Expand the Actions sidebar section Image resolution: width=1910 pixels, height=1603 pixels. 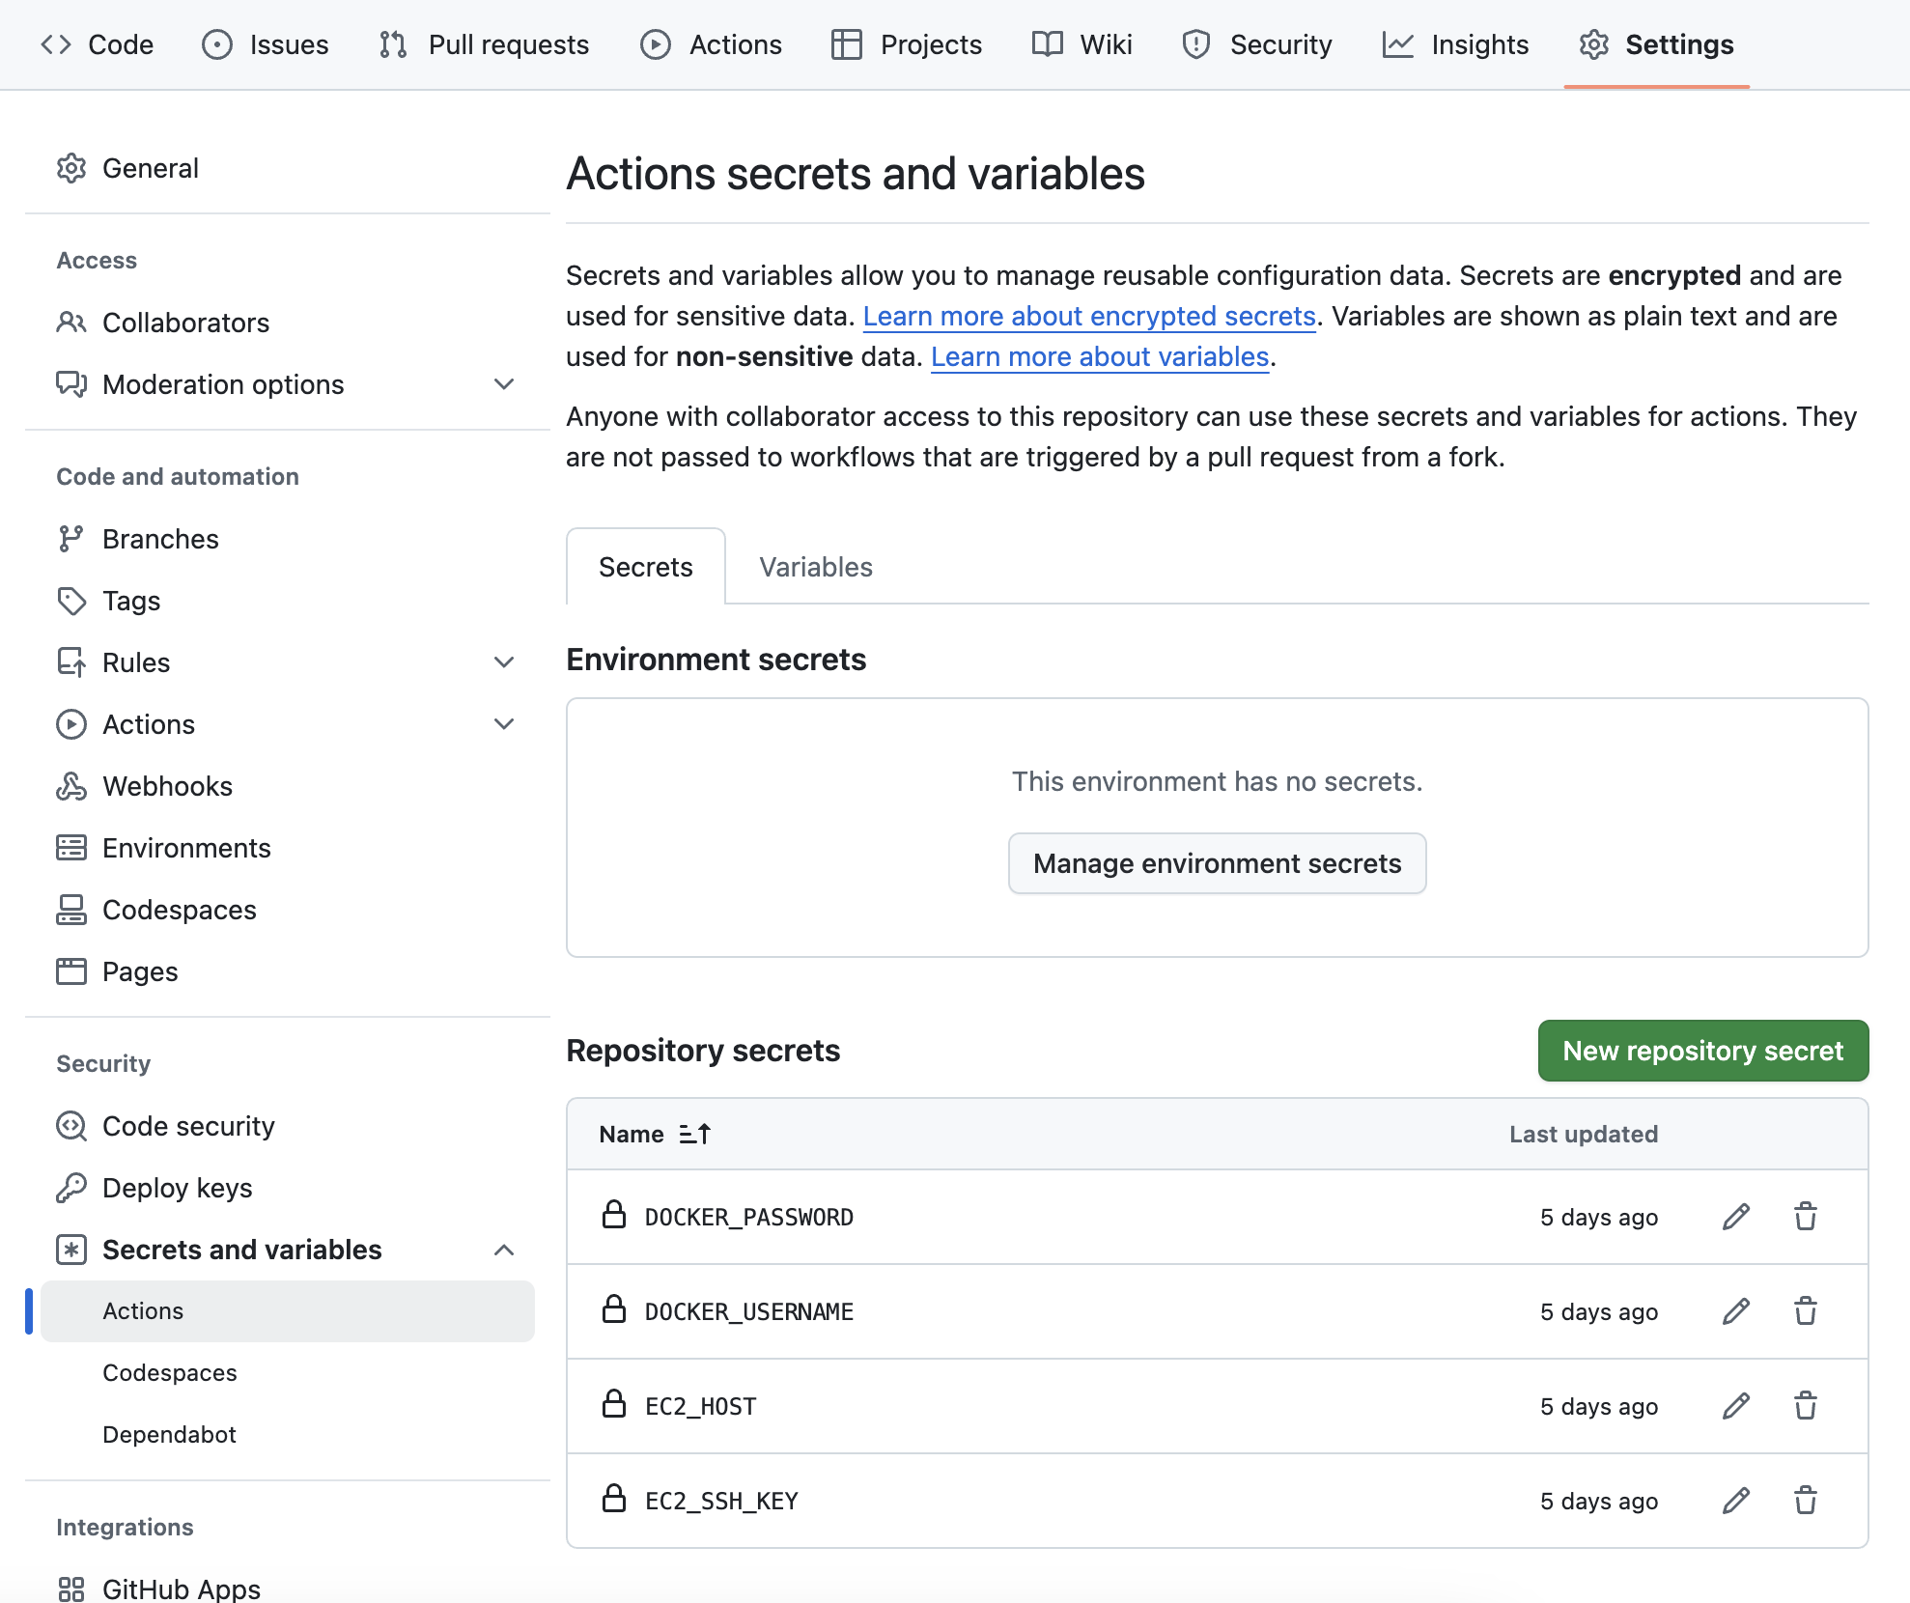tap(503, 724)
